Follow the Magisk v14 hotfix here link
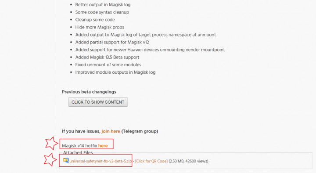This screenshot has width=316, height=173. pos(103,146)
